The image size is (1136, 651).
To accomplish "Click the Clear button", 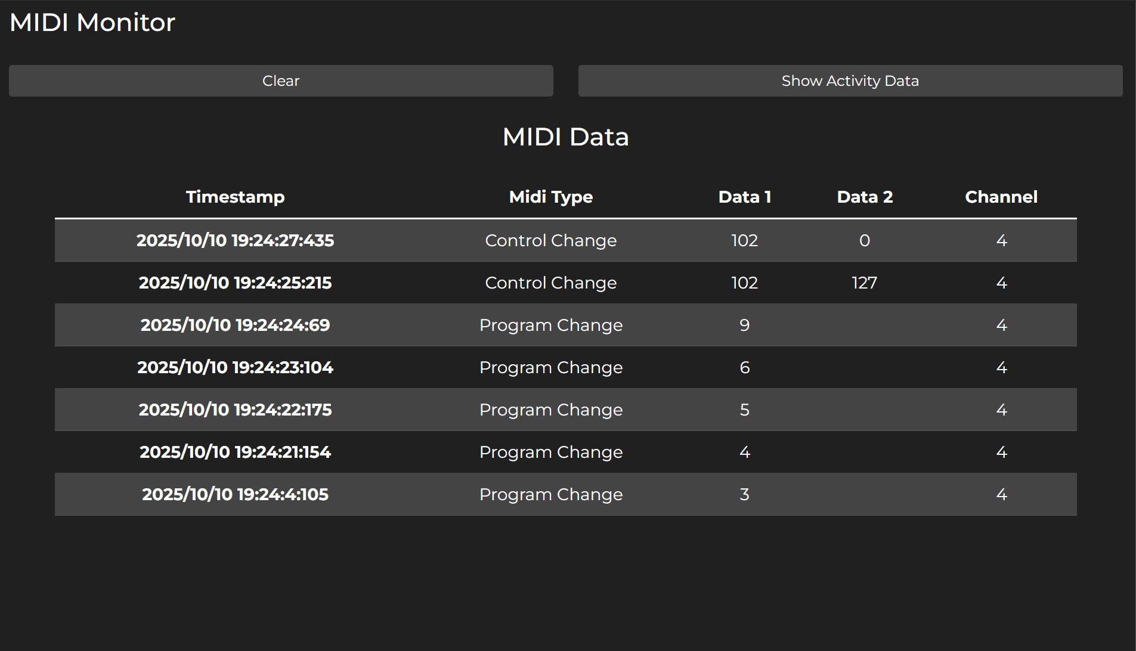I will [281, 81].
